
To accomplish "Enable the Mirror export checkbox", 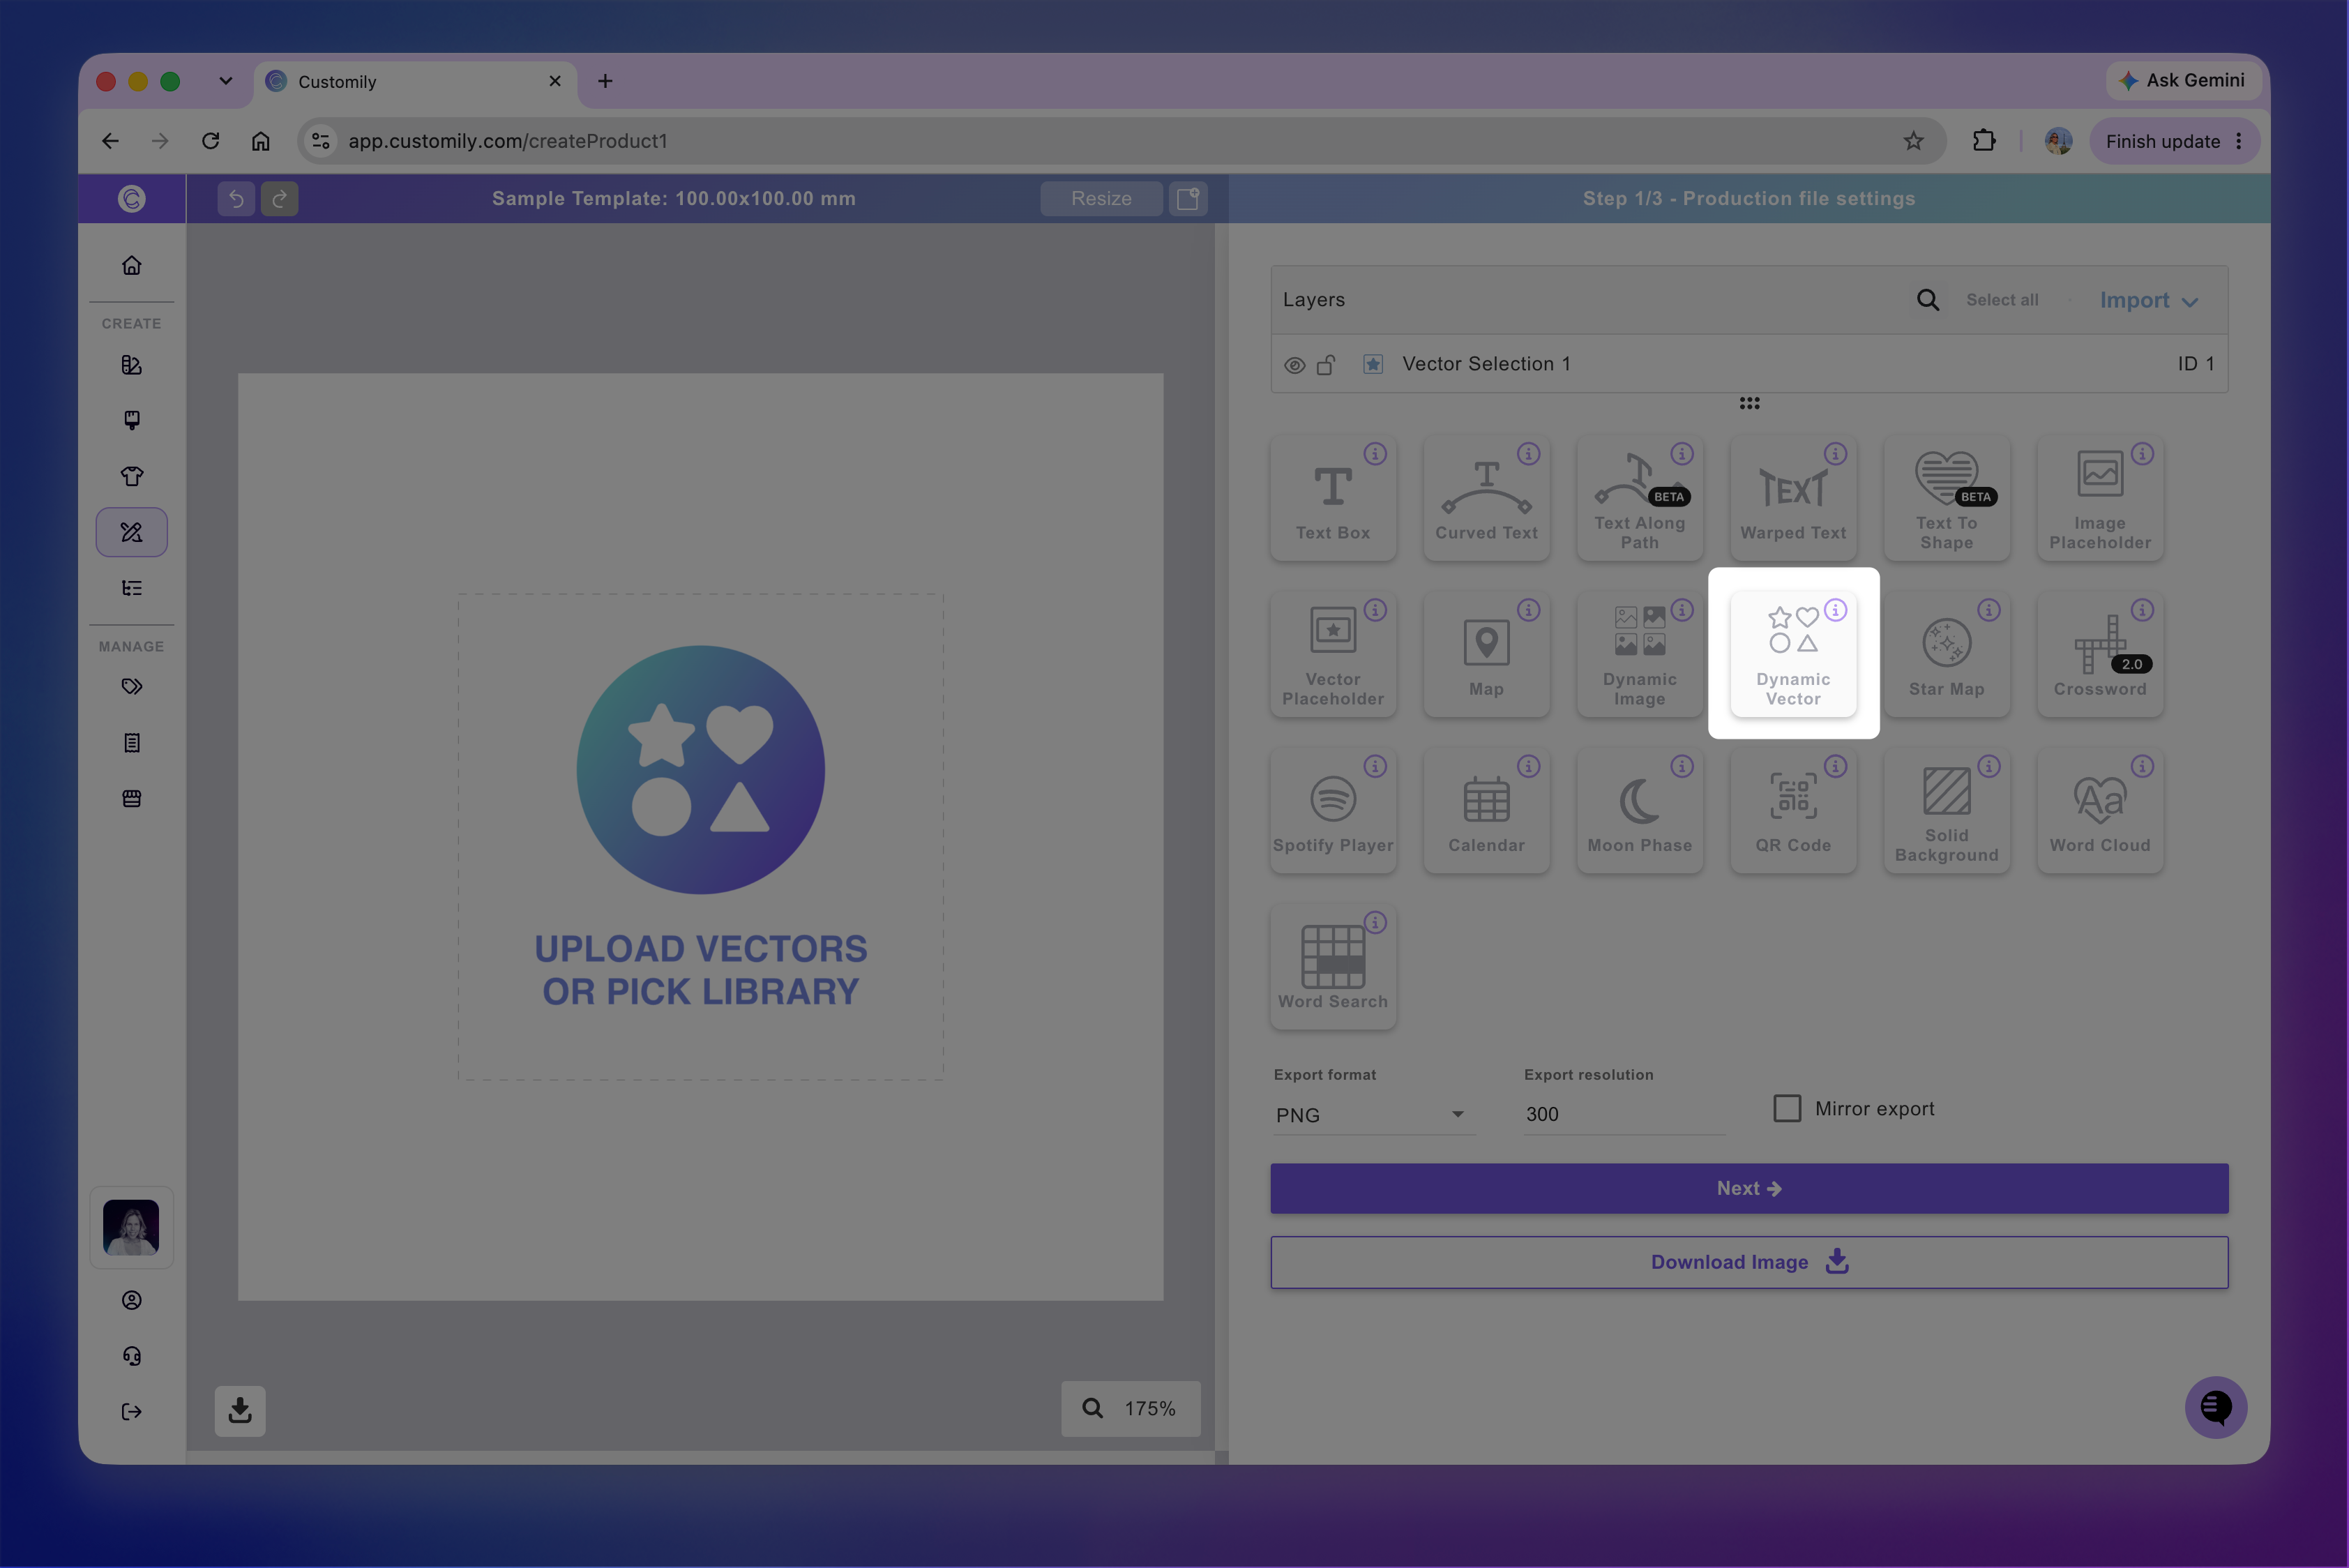I will 1786,1108.
